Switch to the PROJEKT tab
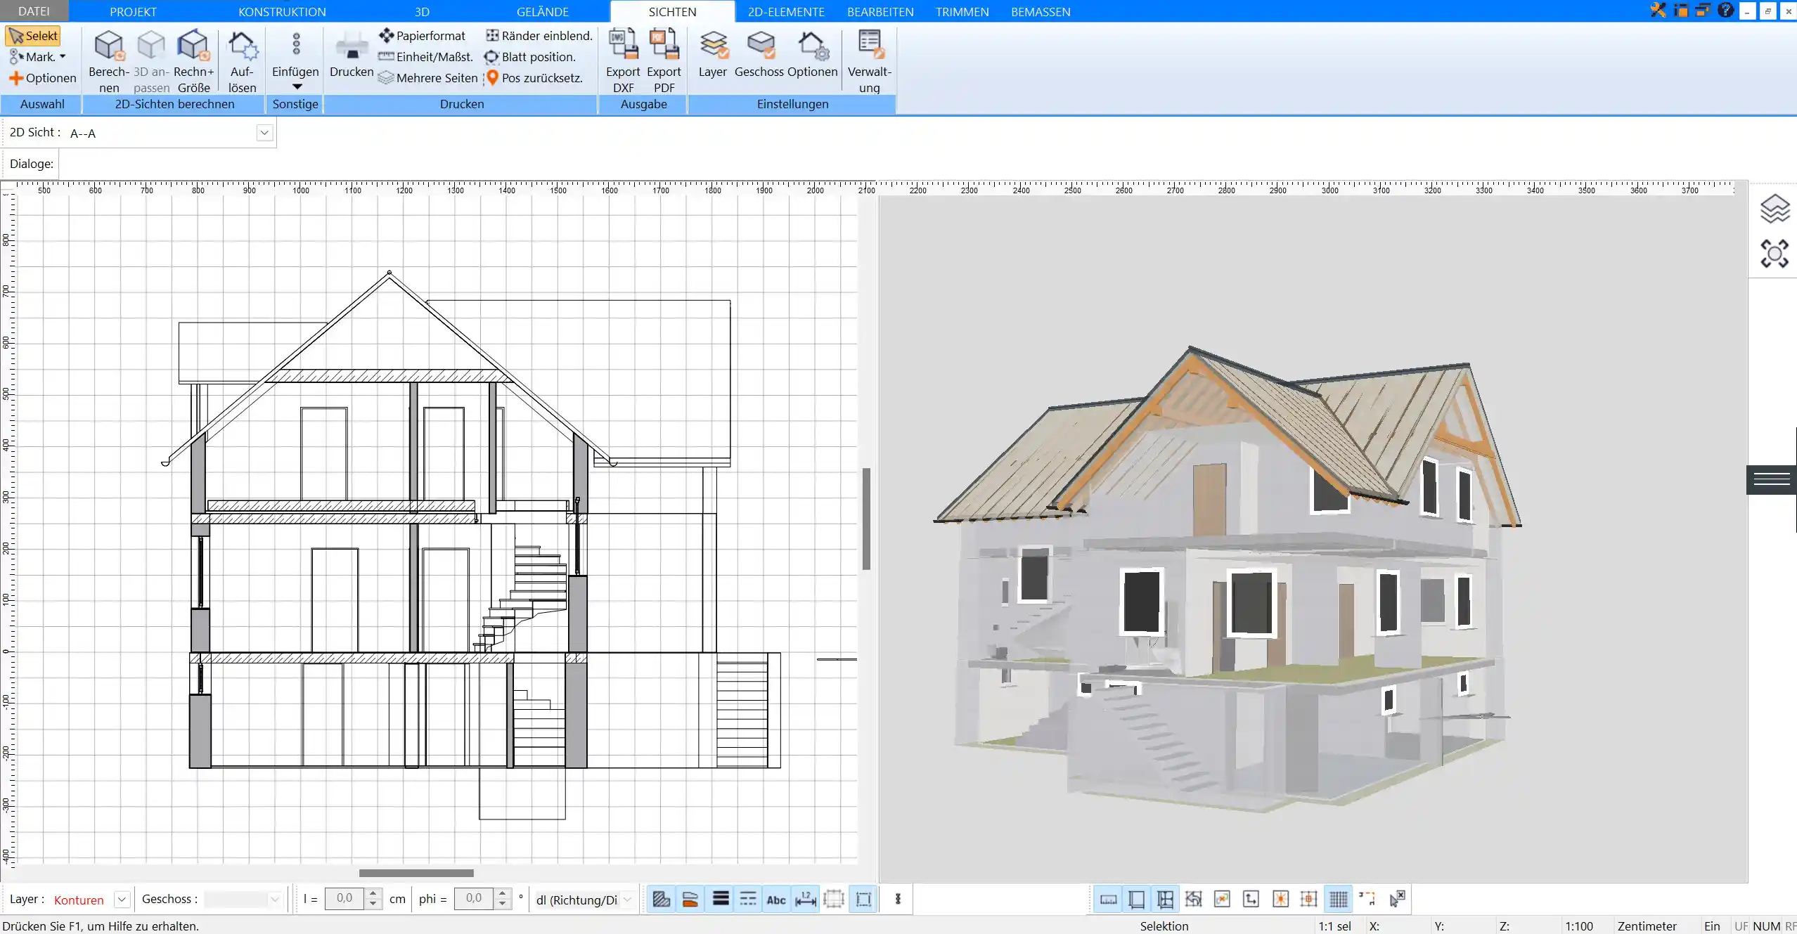This screenshot has height=934, width=1797. tap(133, 11)
